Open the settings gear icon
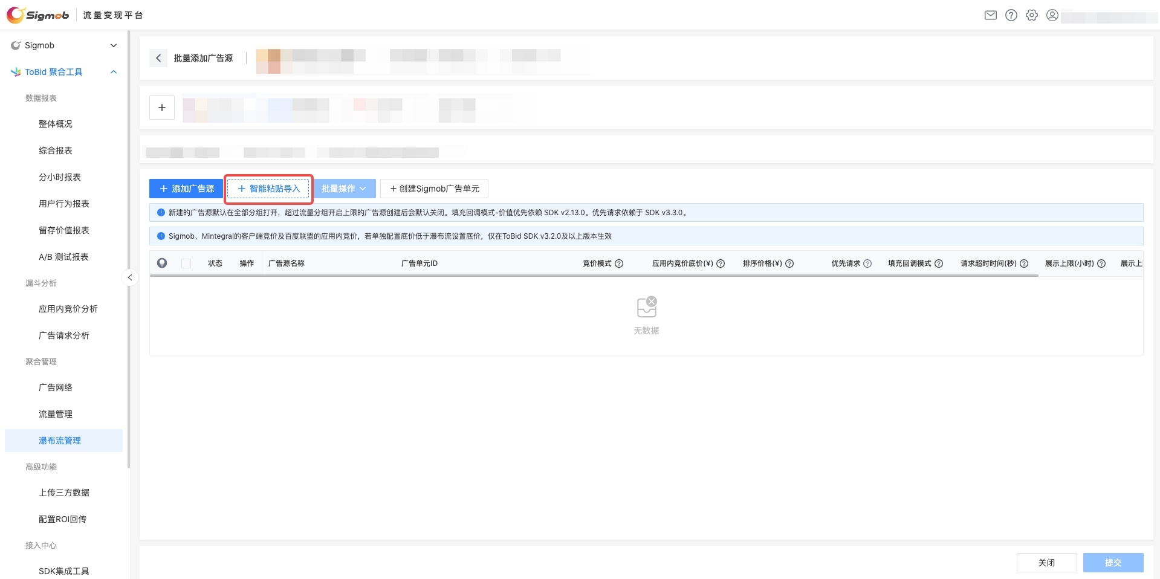Viewport: 1160px width, 579px height. pyautogui.click(x=1032, y=15)
